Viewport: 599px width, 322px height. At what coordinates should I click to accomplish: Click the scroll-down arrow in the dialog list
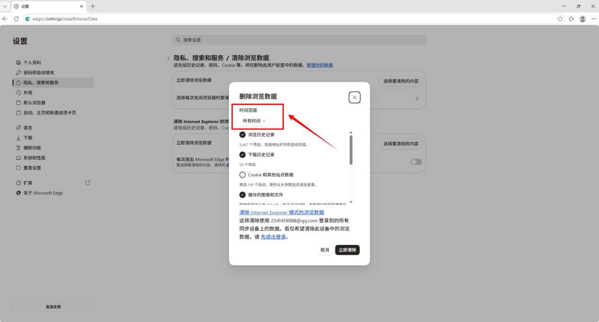pos(351,202)
